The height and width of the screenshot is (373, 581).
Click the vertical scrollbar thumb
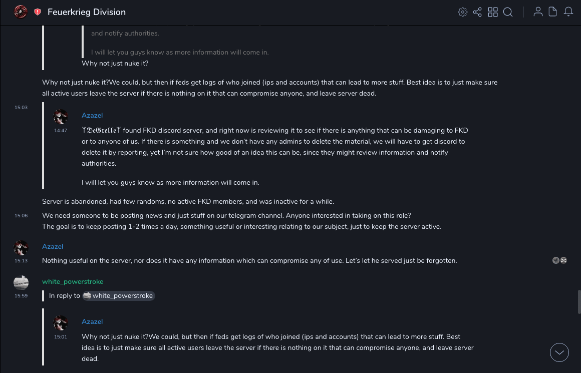point(579,301)
